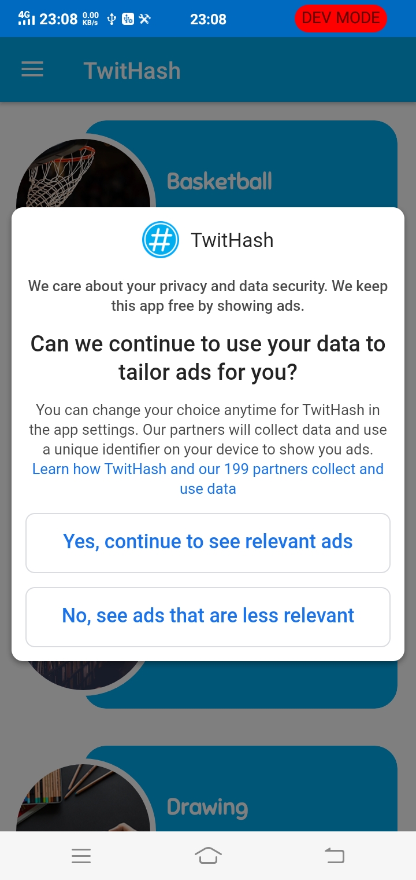Tap the red DEV MODE badge
The image size is (416, 880).
point(340,19)
